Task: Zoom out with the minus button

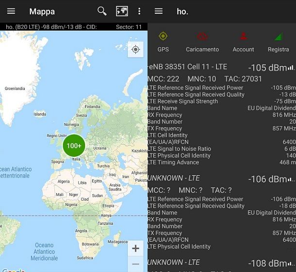Action: [x=135, y=264]
